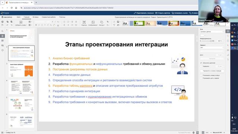Open the Добавить слайд dropdown arrow

click(26, 25)
